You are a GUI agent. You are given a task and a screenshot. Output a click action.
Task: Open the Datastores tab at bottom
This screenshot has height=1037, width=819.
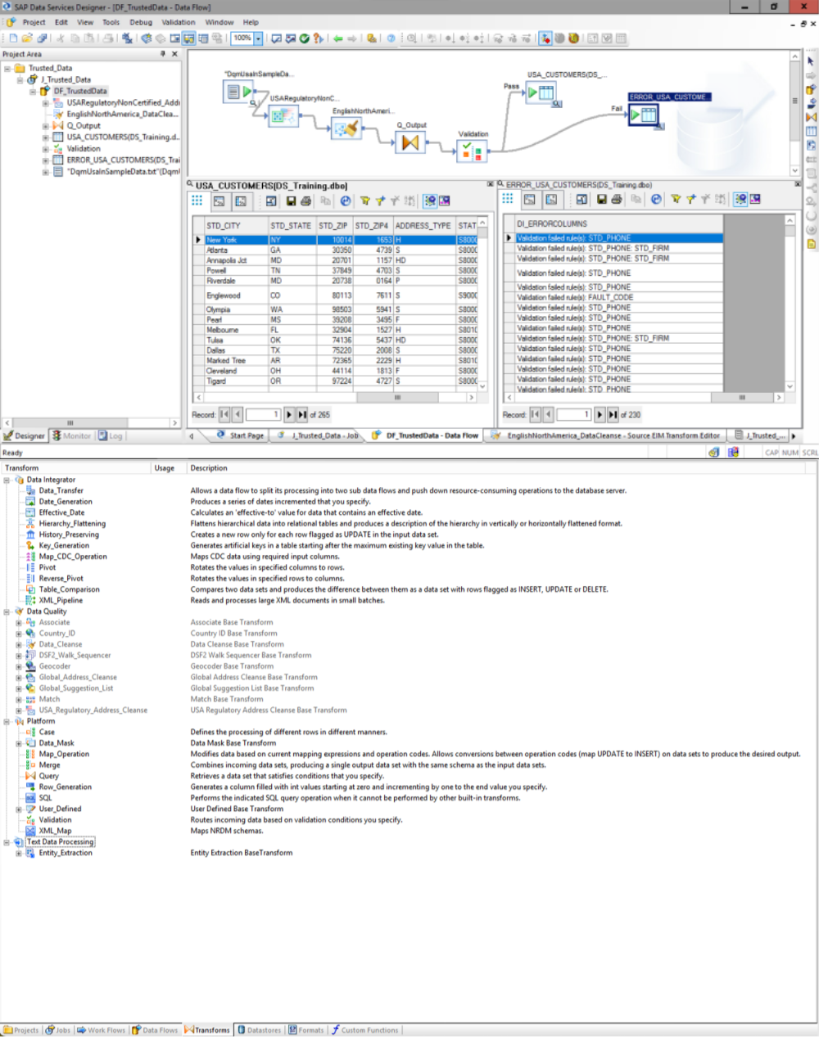(x=260, y=1030)
